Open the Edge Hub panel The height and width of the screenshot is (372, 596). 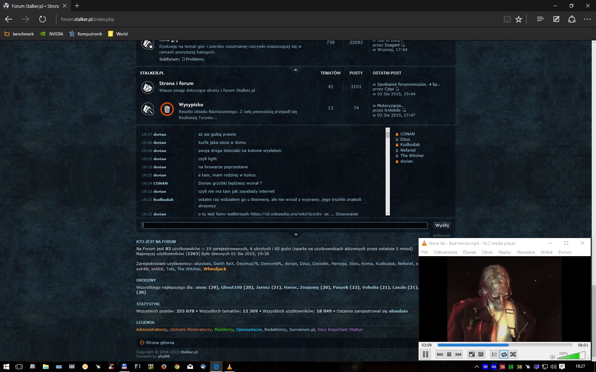pyautogui.click(x=540, y=19)
